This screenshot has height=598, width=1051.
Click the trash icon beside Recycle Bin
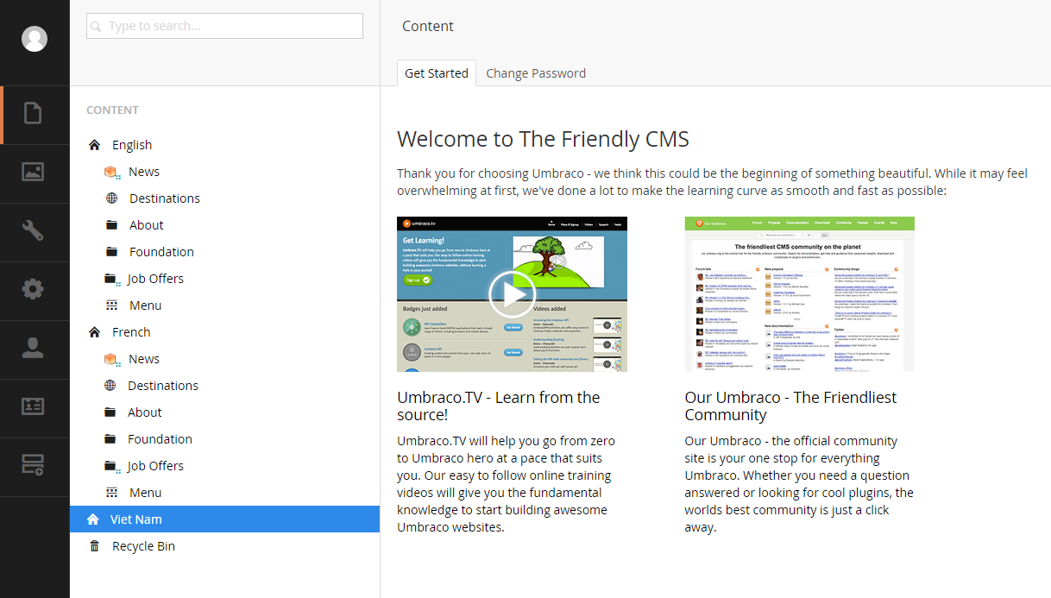(94, 546)
